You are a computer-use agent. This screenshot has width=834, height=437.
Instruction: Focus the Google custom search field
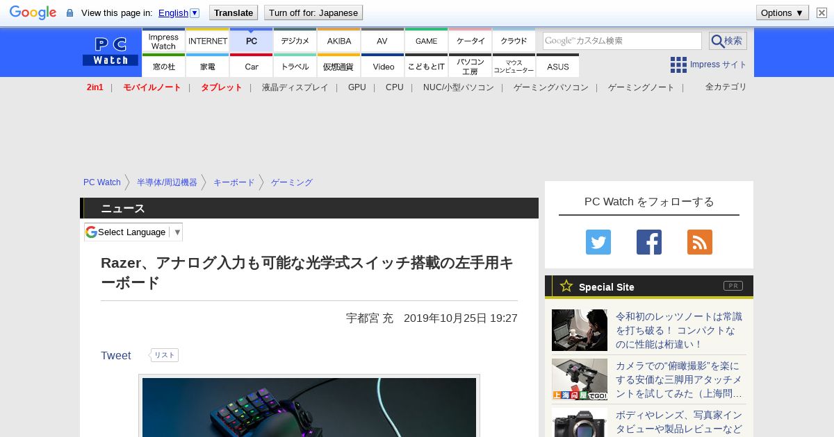pyautogui.click(x=622, y=41)
